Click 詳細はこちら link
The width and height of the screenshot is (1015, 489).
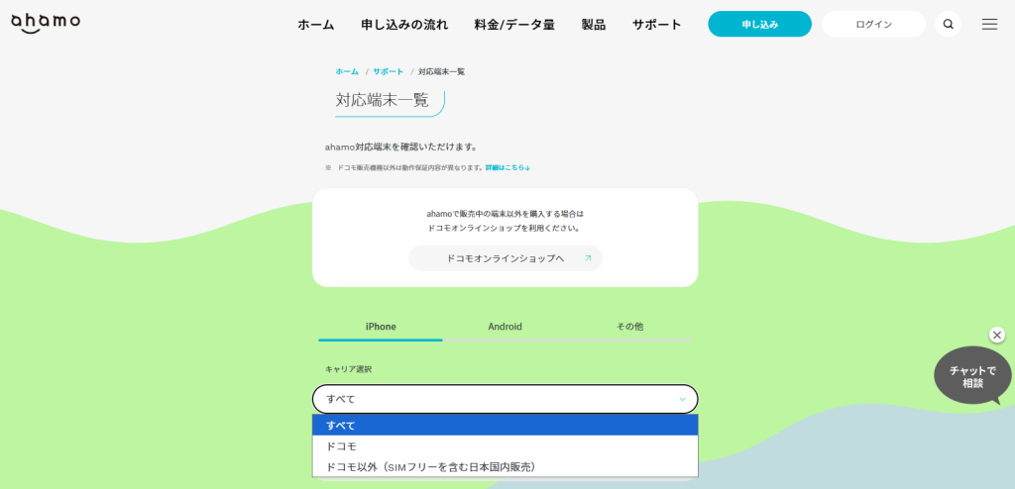(x=508, y=167)
